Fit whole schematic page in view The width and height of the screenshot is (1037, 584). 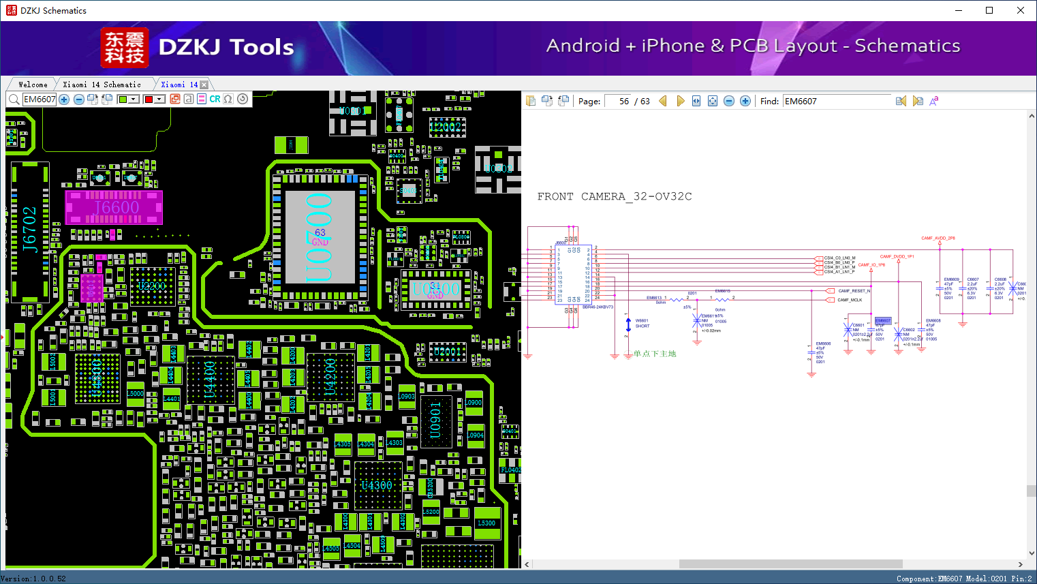pyautogui.click(x=713, y=101)
